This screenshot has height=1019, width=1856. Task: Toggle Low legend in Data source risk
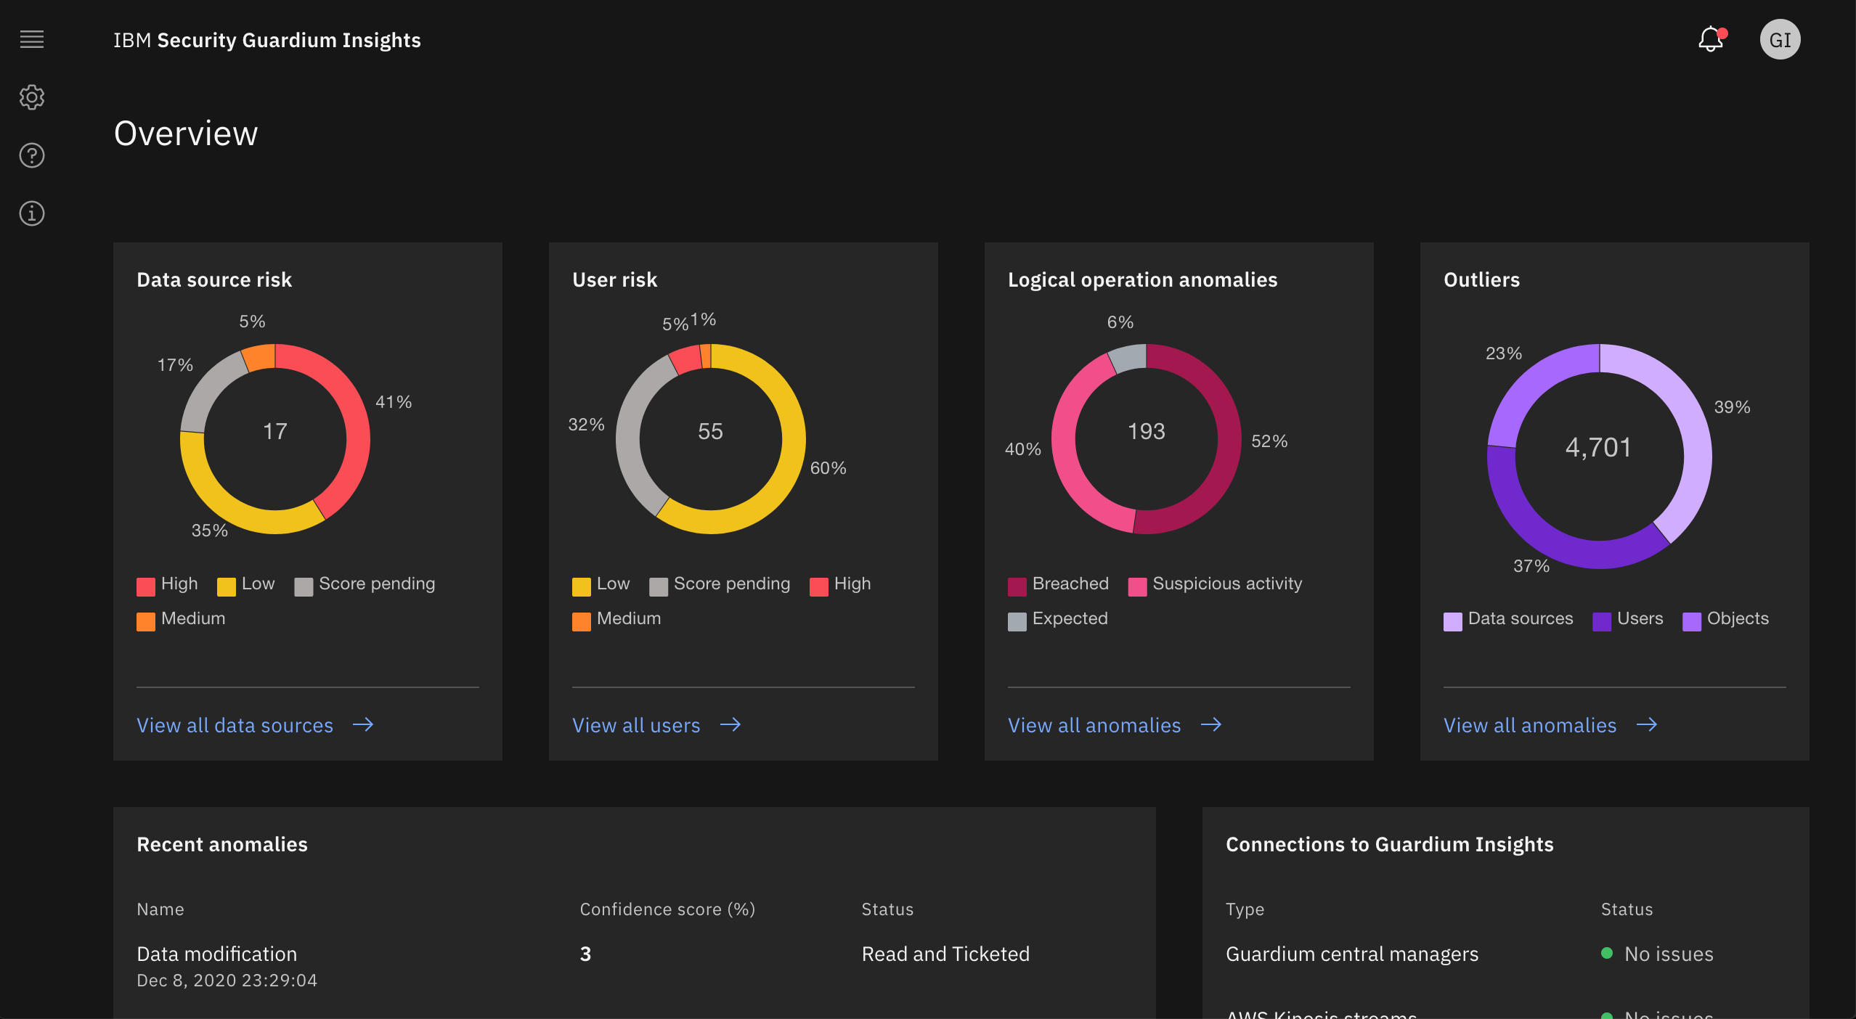pos(246,584)
